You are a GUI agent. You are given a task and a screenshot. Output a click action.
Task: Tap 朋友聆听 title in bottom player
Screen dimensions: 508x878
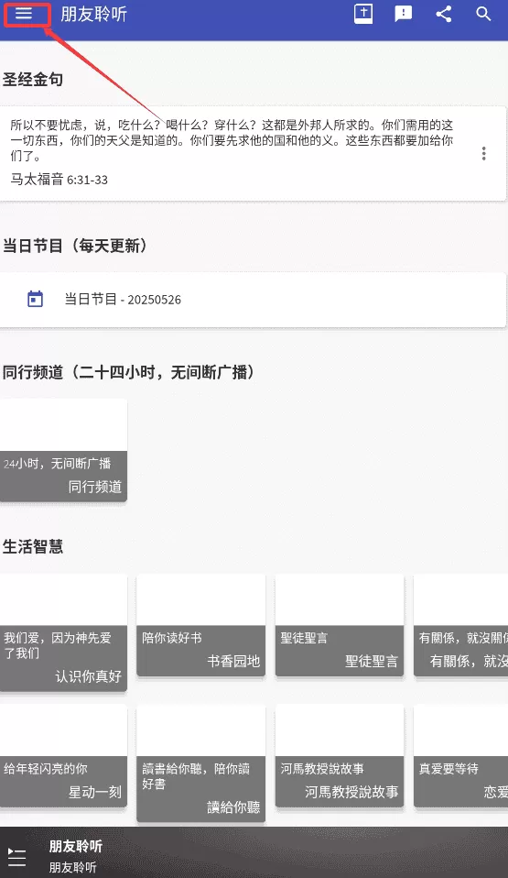[76, 846]
